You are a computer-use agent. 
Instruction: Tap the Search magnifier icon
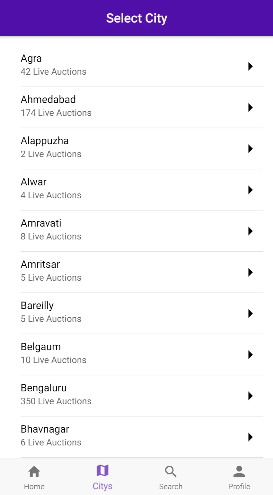pyautogui.click(x=171, y=472)
